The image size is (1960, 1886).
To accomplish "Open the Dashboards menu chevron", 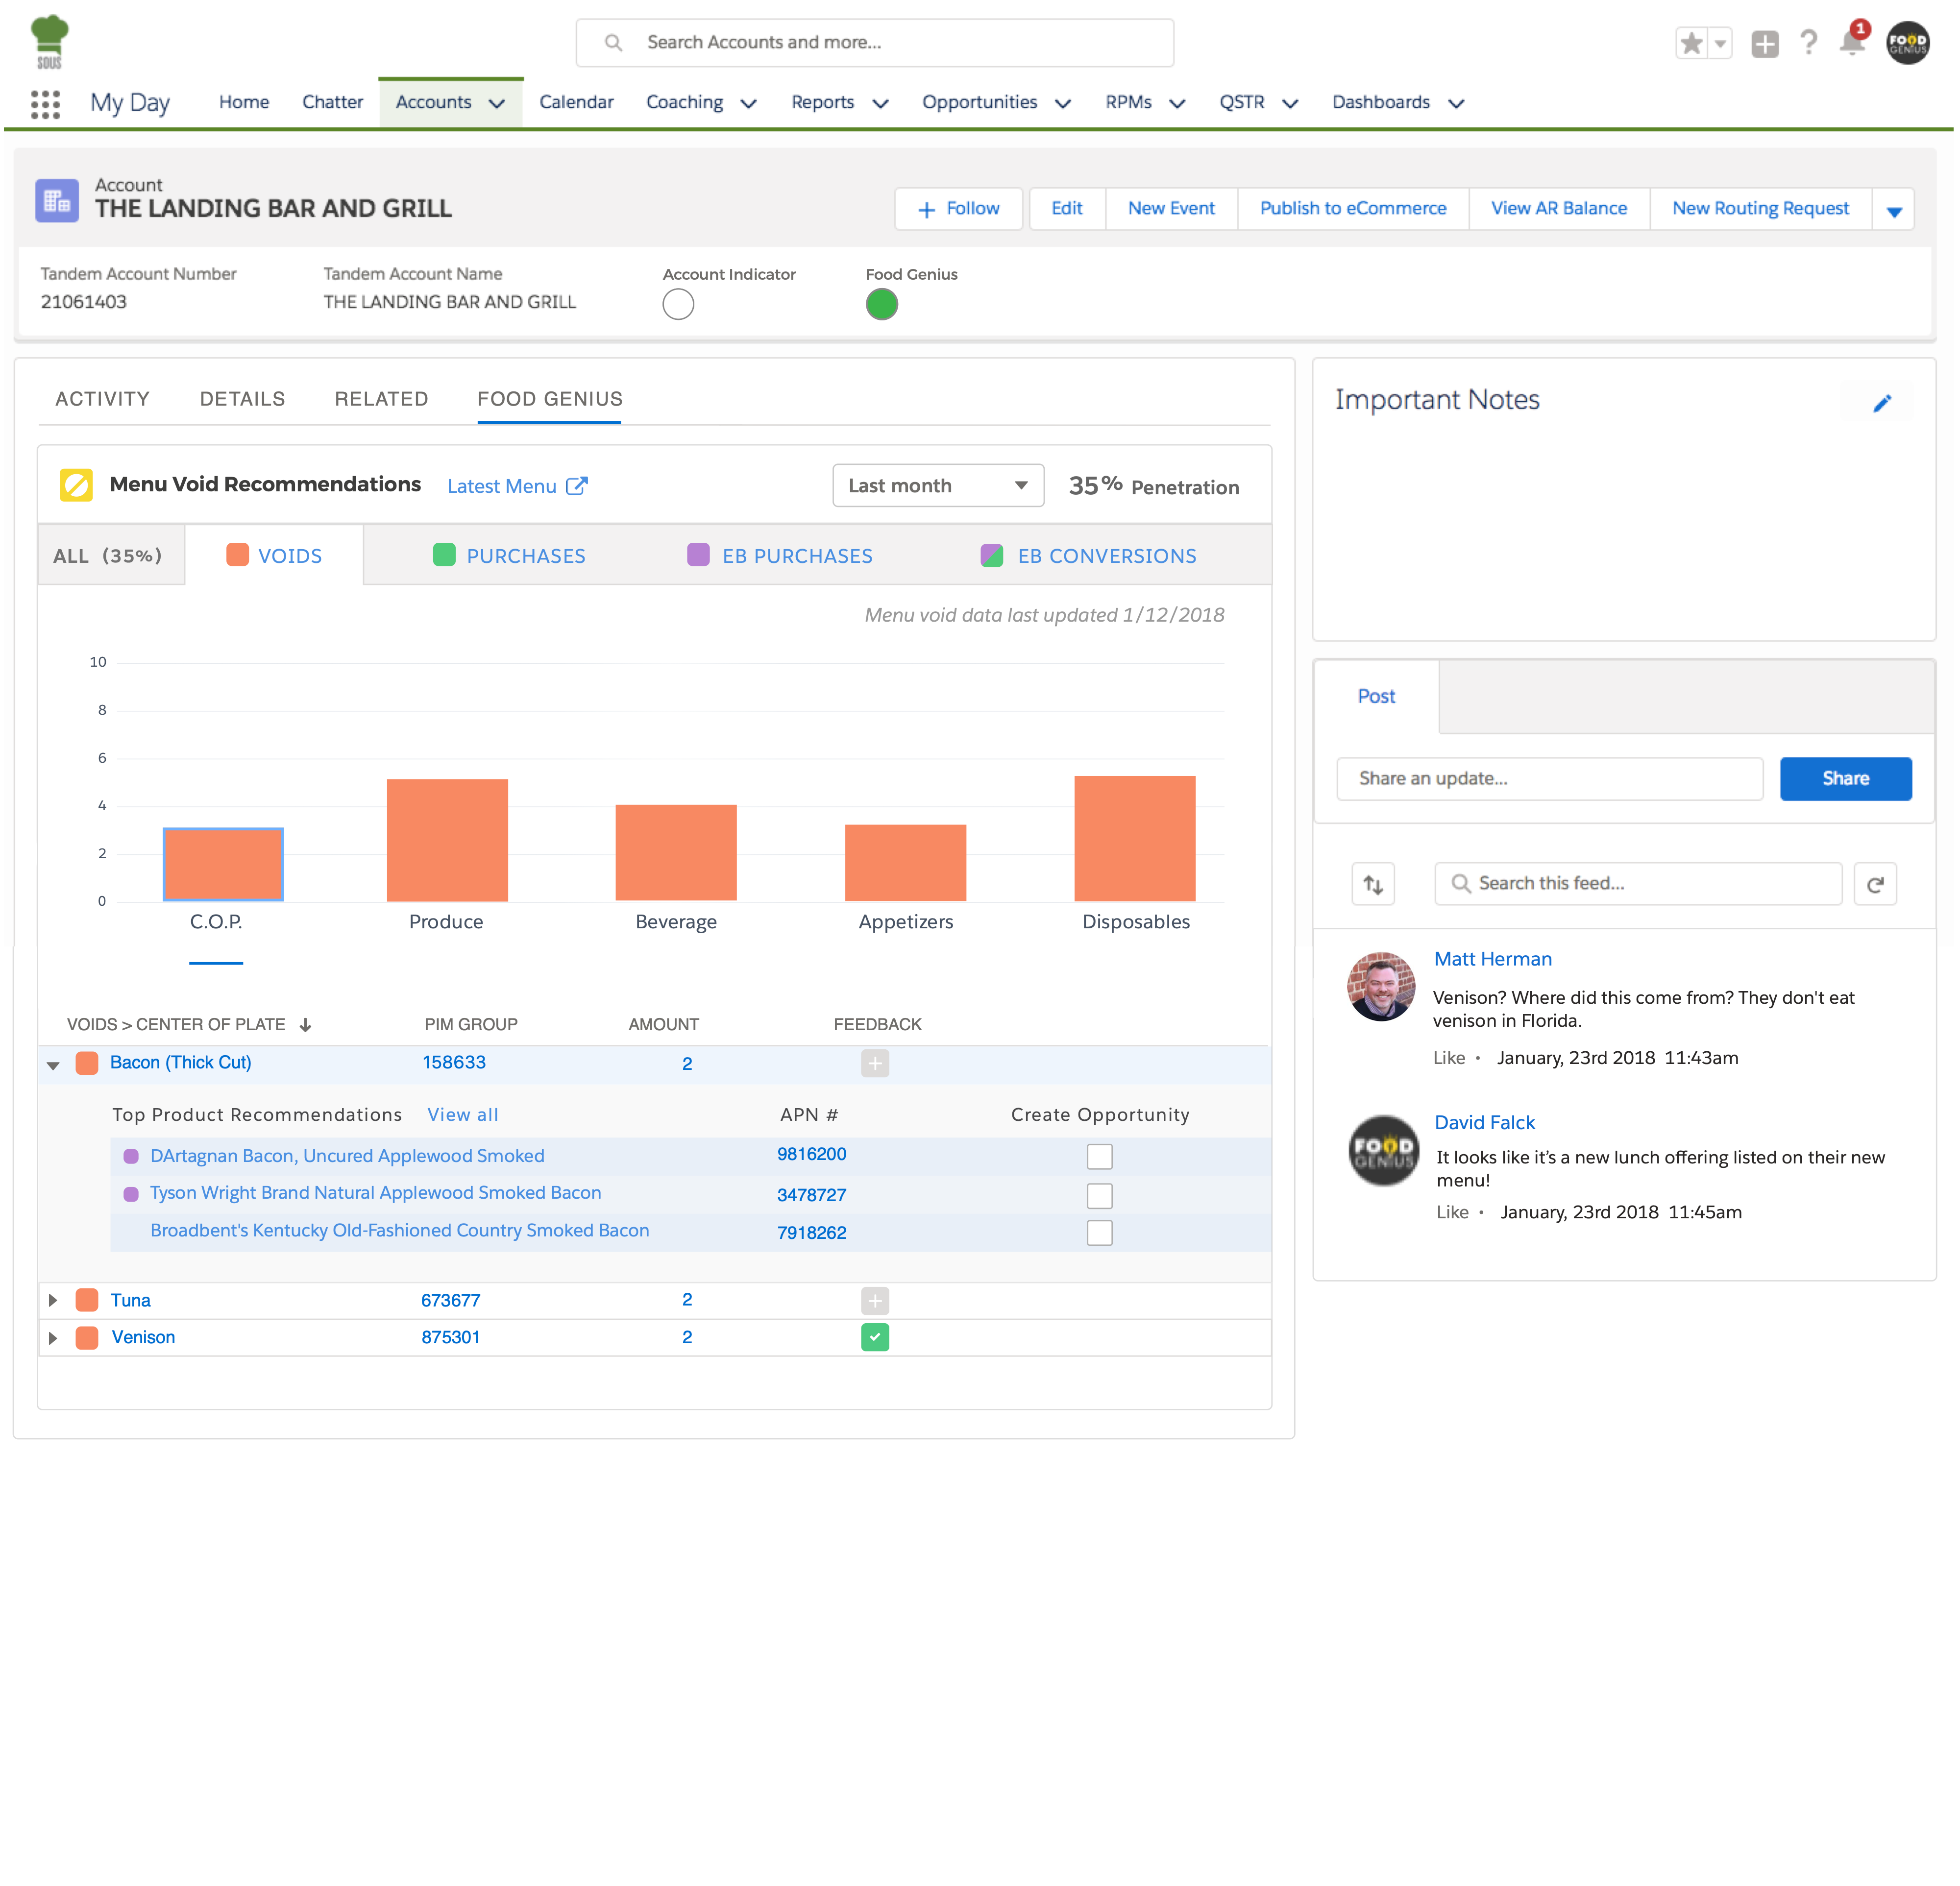I will (x=1456, y=103).
